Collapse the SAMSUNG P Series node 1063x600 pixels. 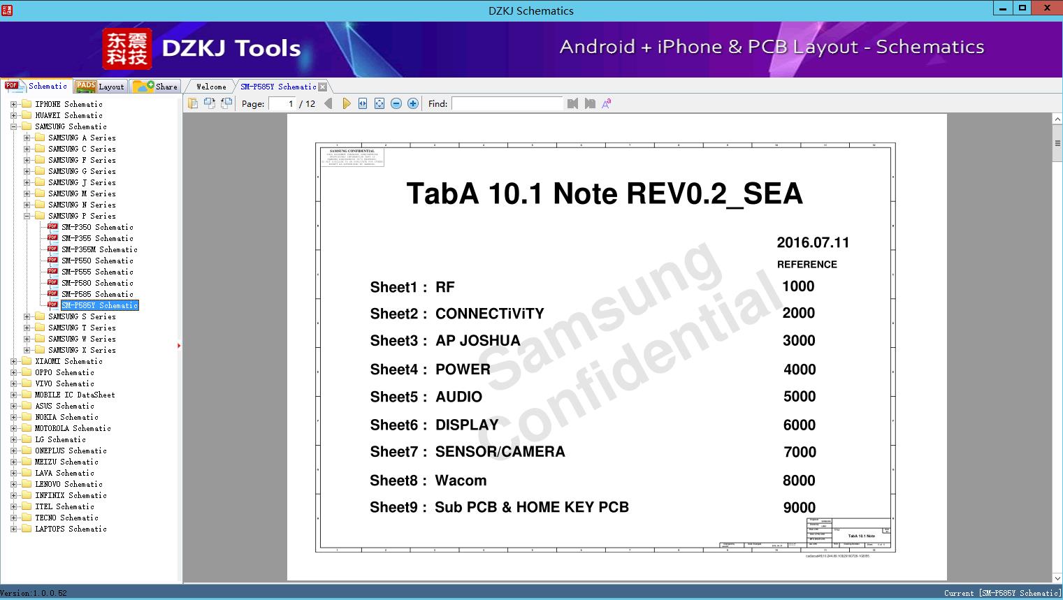27,216
